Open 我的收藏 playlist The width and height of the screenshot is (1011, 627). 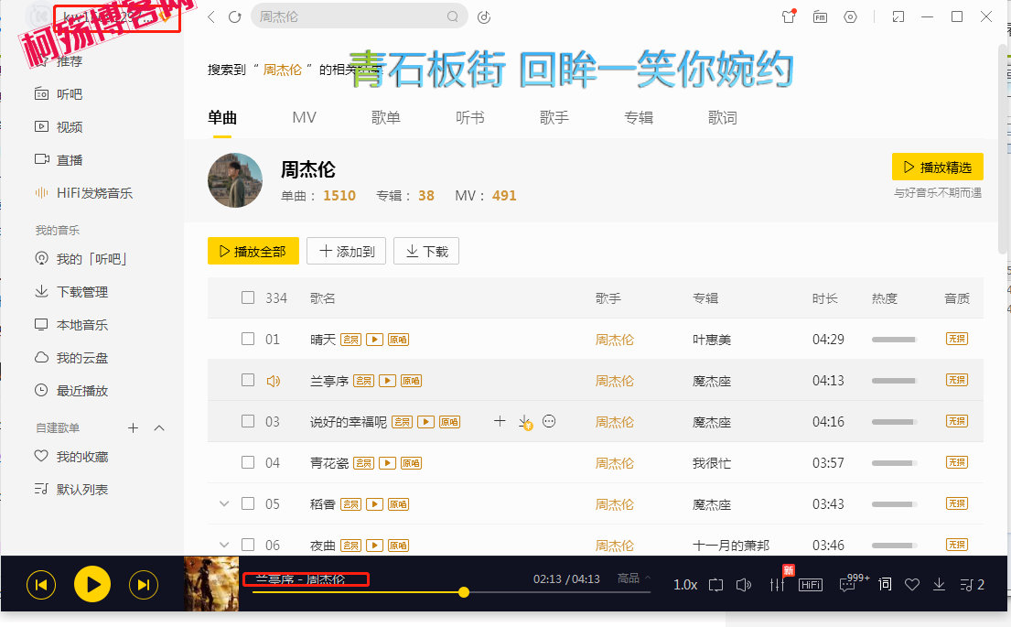tap(71, 457)
